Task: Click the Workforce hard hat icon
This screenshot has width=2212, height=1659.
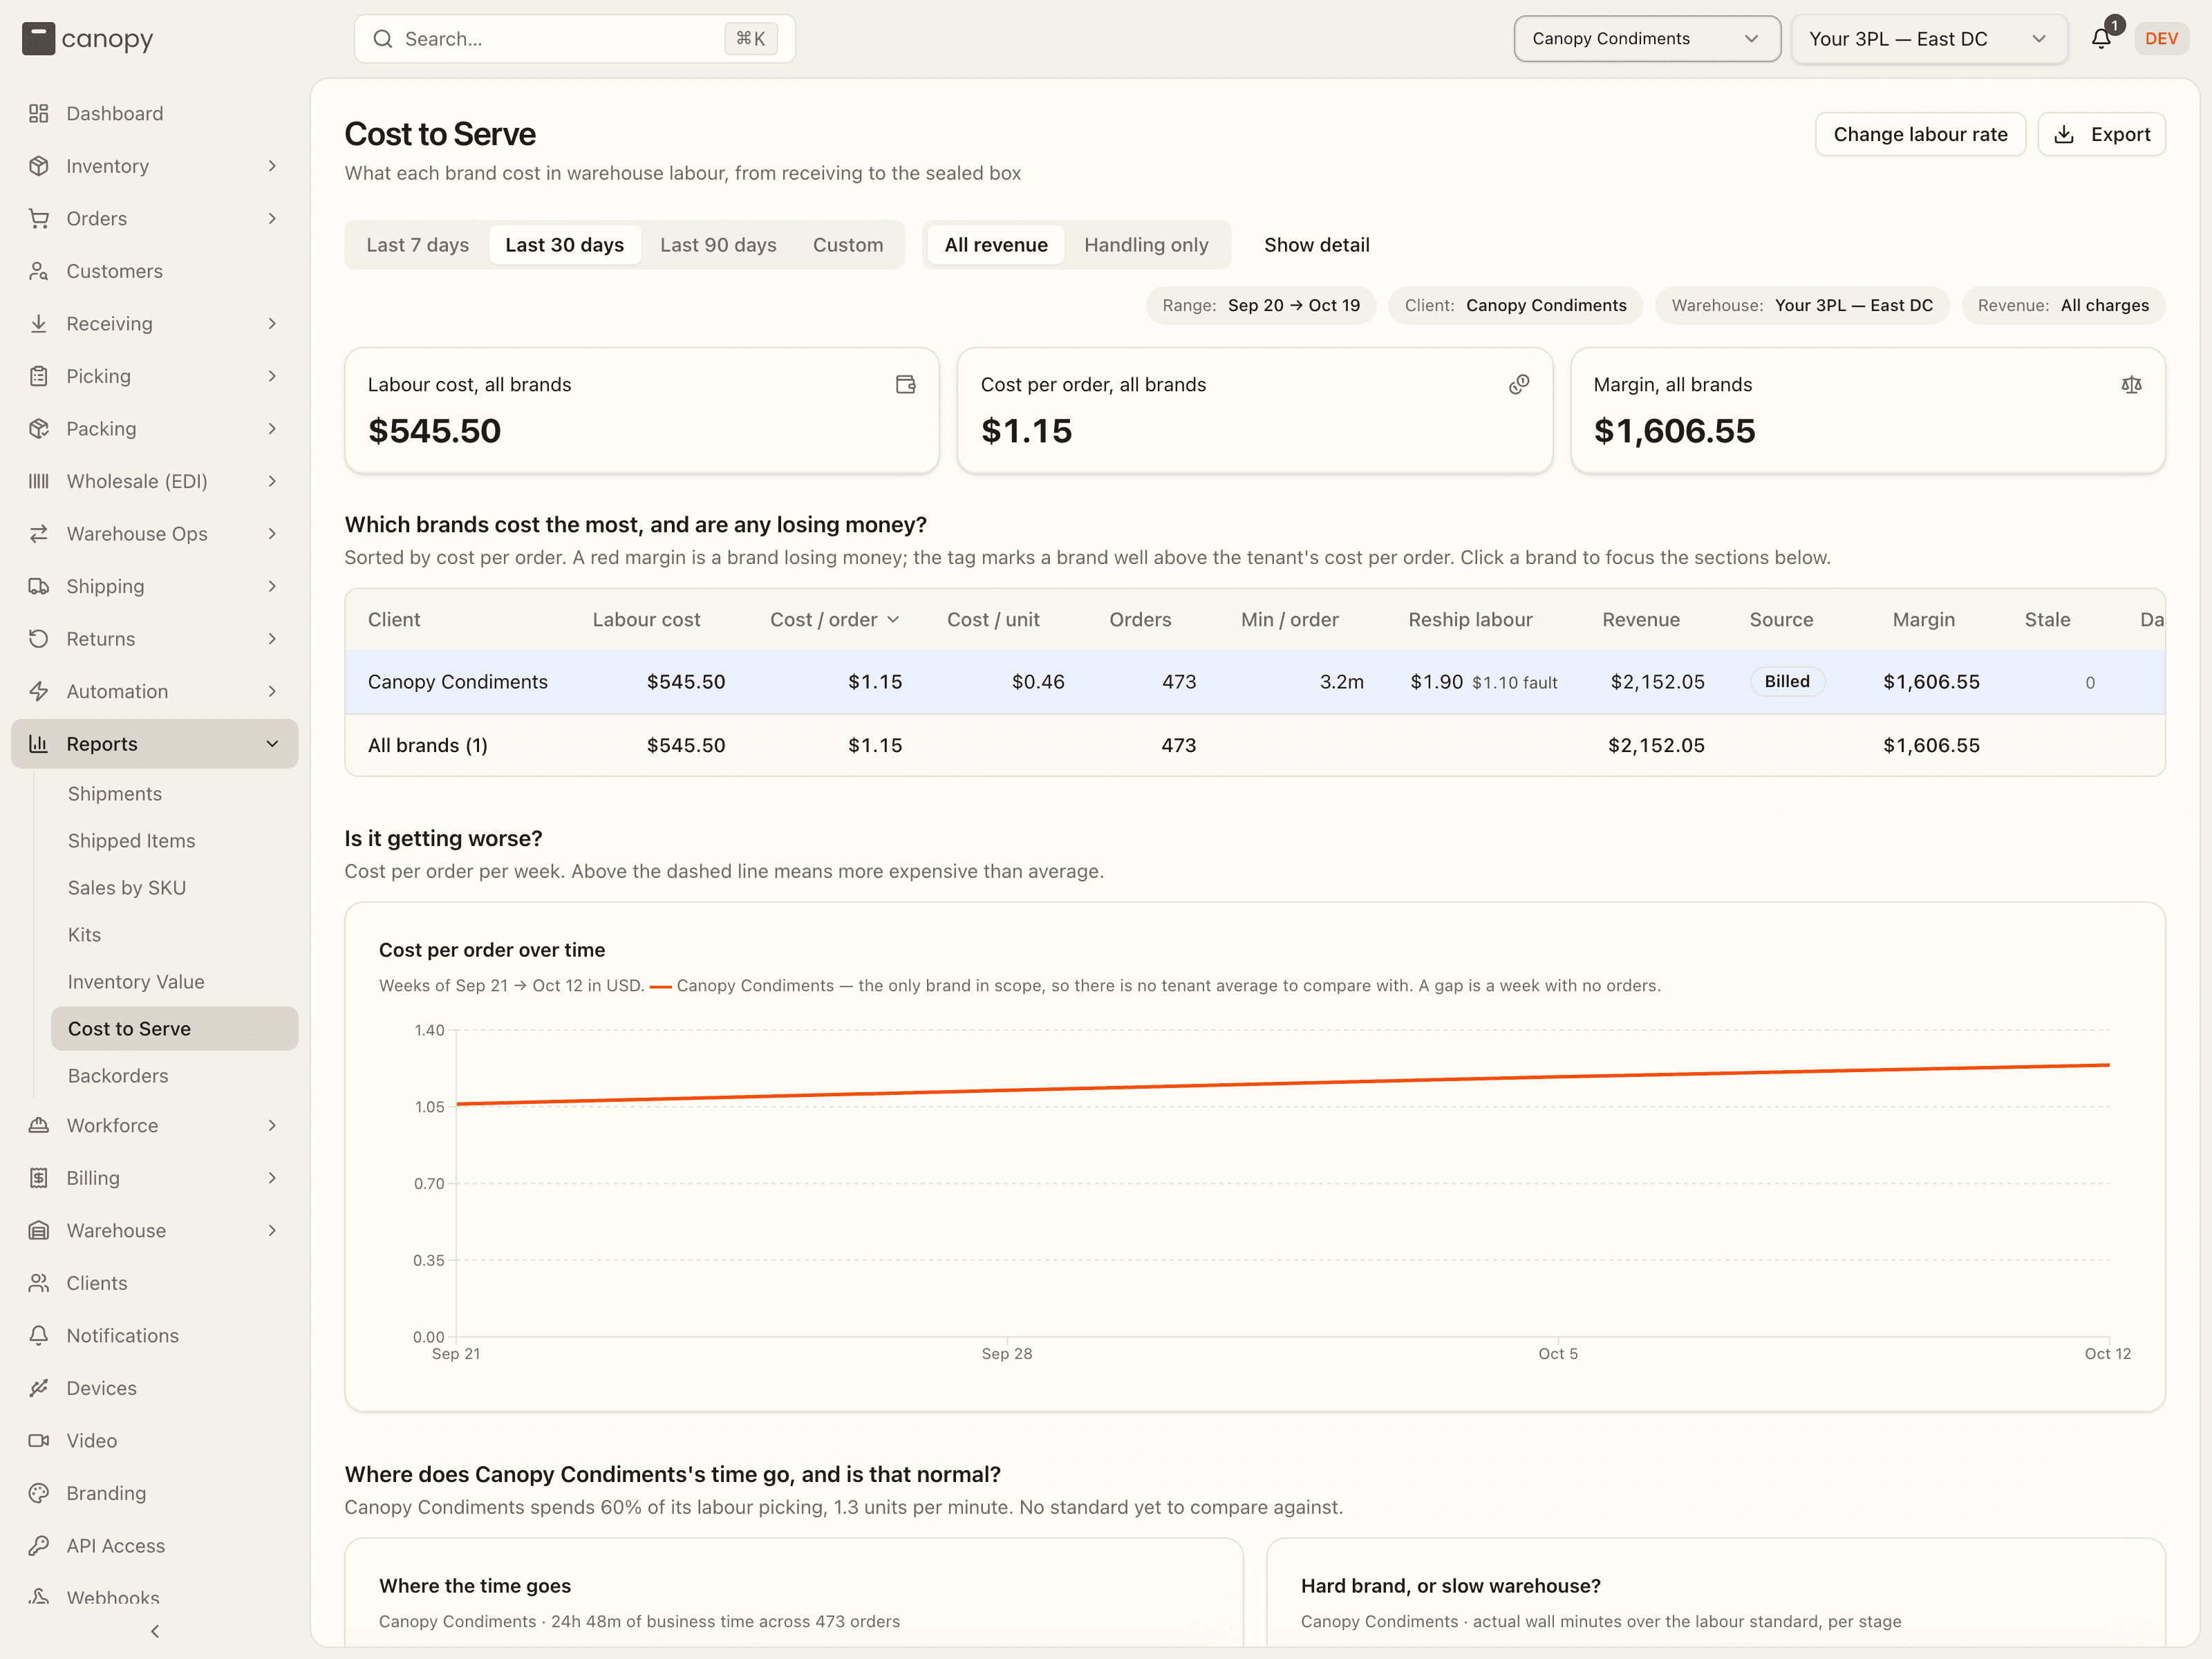Action: (x=39, y=1125)
